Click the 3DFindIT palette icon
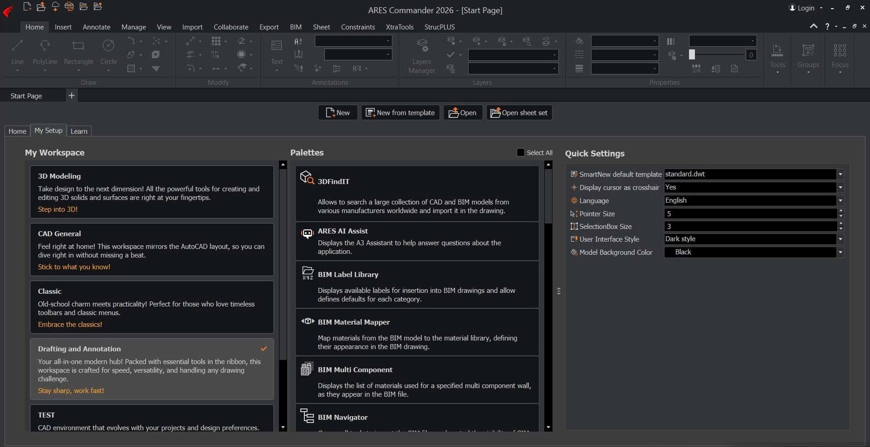Image resolution: width=870 pixels, height=447 pixels. click(307, 177)
